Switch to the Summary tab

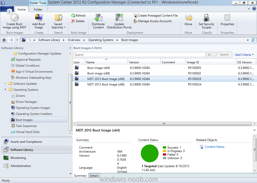point(80,176)
